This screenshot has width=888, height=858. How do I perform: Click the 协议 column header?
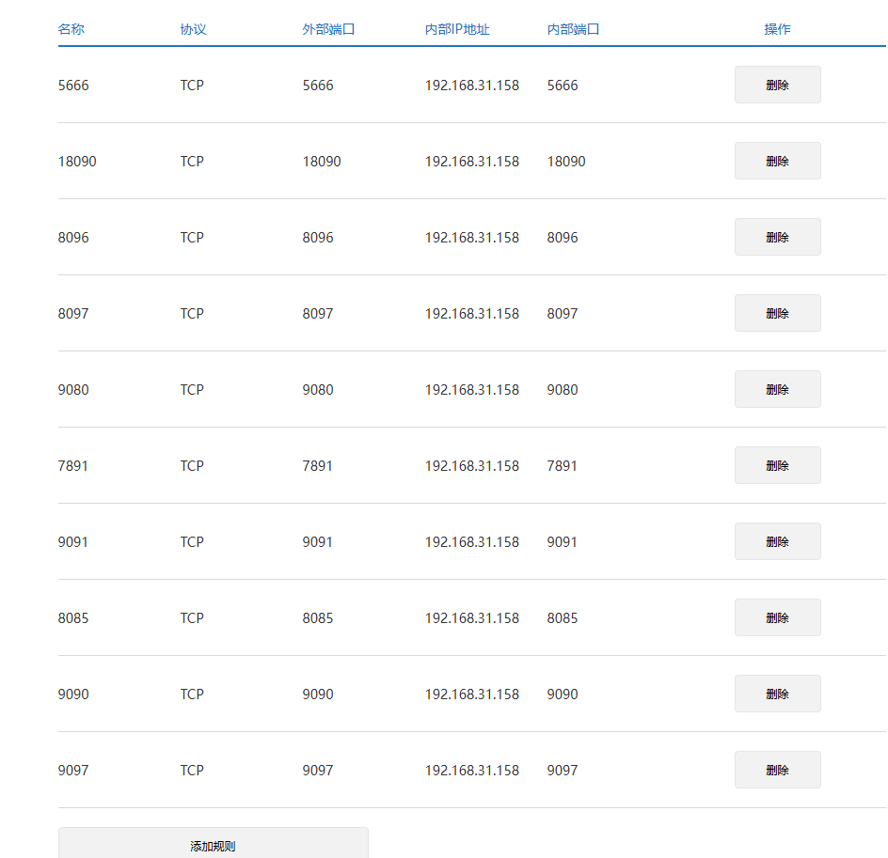(193, 29)
